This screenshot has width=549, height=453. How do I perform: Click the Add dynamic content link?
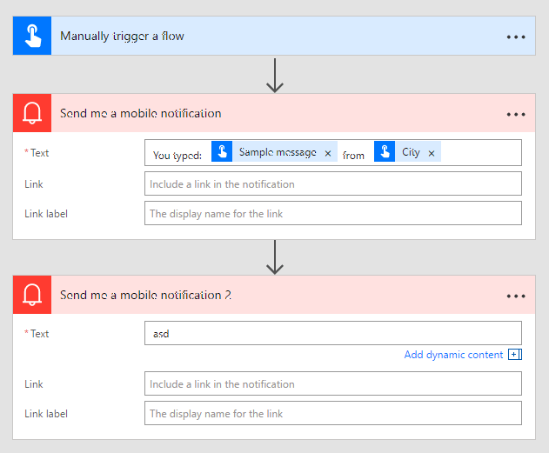pyautogui.click(x=453, y=355)
